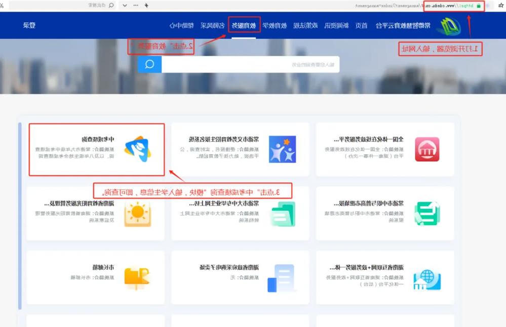Open the 帮助中心 nav item
The width and height of the screenshot is (506, 327).
pyautogui.click(x=182, y=25)
